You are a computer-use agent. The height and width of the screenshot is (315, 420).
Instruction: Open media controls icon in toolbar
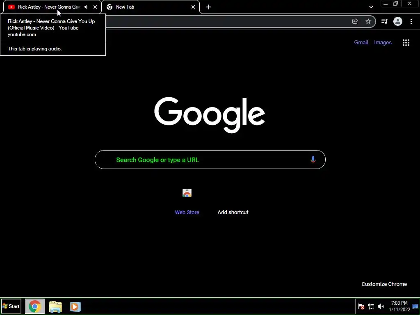[x=384, y=21]
